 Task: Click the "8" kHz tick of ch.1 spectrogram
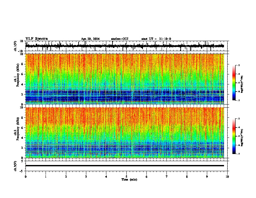[22, 64]
